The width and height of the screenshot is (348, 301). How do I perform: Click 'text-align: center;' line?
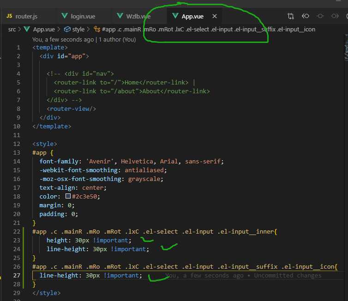point(73,188)
